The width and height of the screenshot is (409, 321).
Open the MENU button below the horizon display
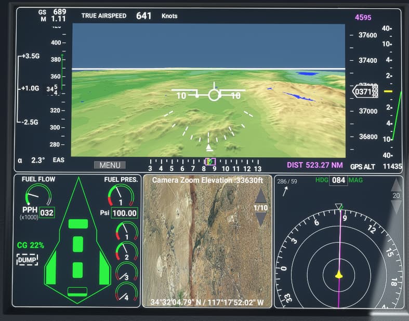coord(110,165)
